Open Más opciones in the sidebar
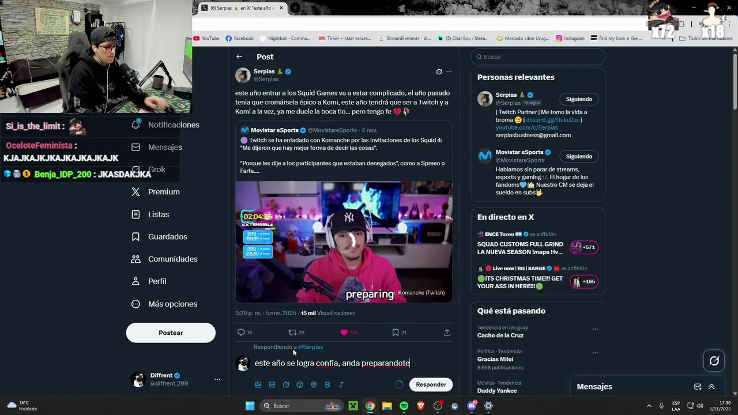The width and height of the screenshot is (738, 415). click(165, 304)
